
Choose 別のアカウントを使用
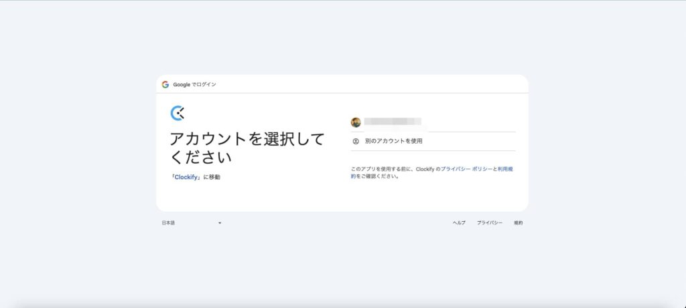tap(433, 142)
